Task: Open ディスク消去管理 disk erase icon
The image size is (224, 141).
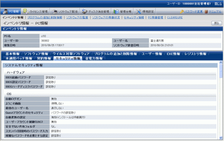Action: point(84,12)
